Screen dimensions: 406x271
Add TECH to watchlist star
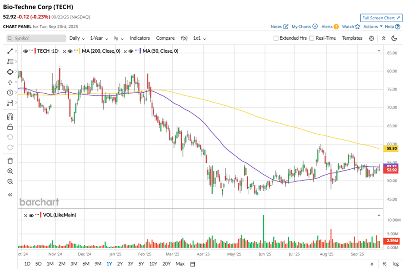click(357, 27)
